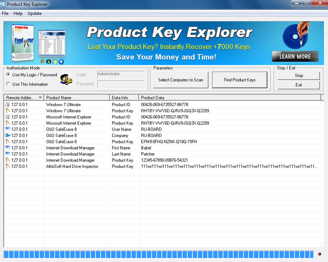This screenshot has height=262, width=328.
Task: Sort by the Product Name column header
Action: 76,98
